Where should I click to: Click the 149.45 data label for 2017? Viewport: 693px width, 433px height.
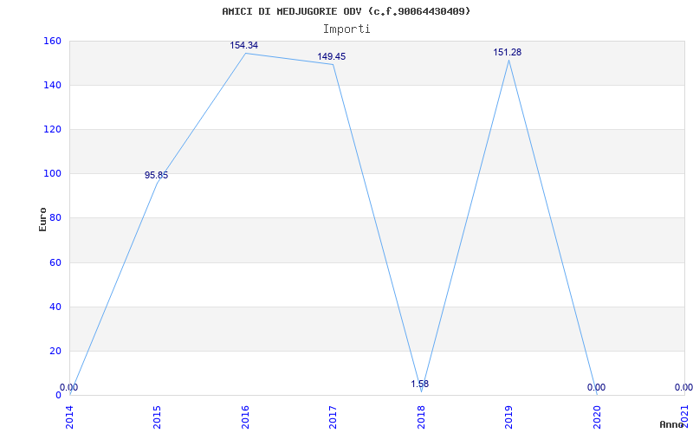tap(332, 57)
